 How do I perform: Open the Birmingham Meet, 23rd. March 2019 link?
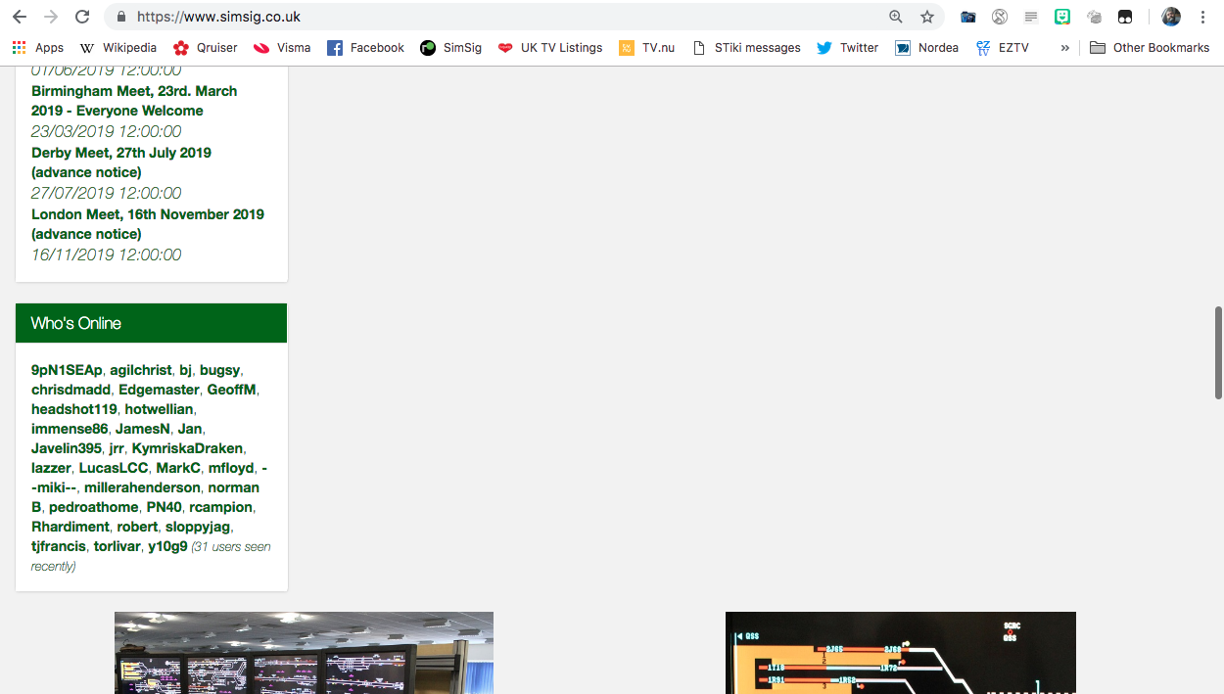134,101
